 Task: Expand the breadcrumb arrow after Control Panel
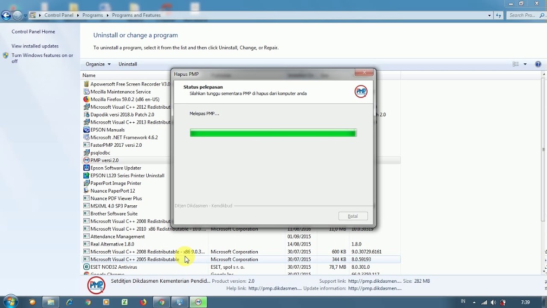click(78, 15)
